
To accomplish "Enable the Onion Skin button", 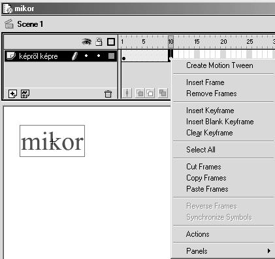I will click(x=140, y=94).
